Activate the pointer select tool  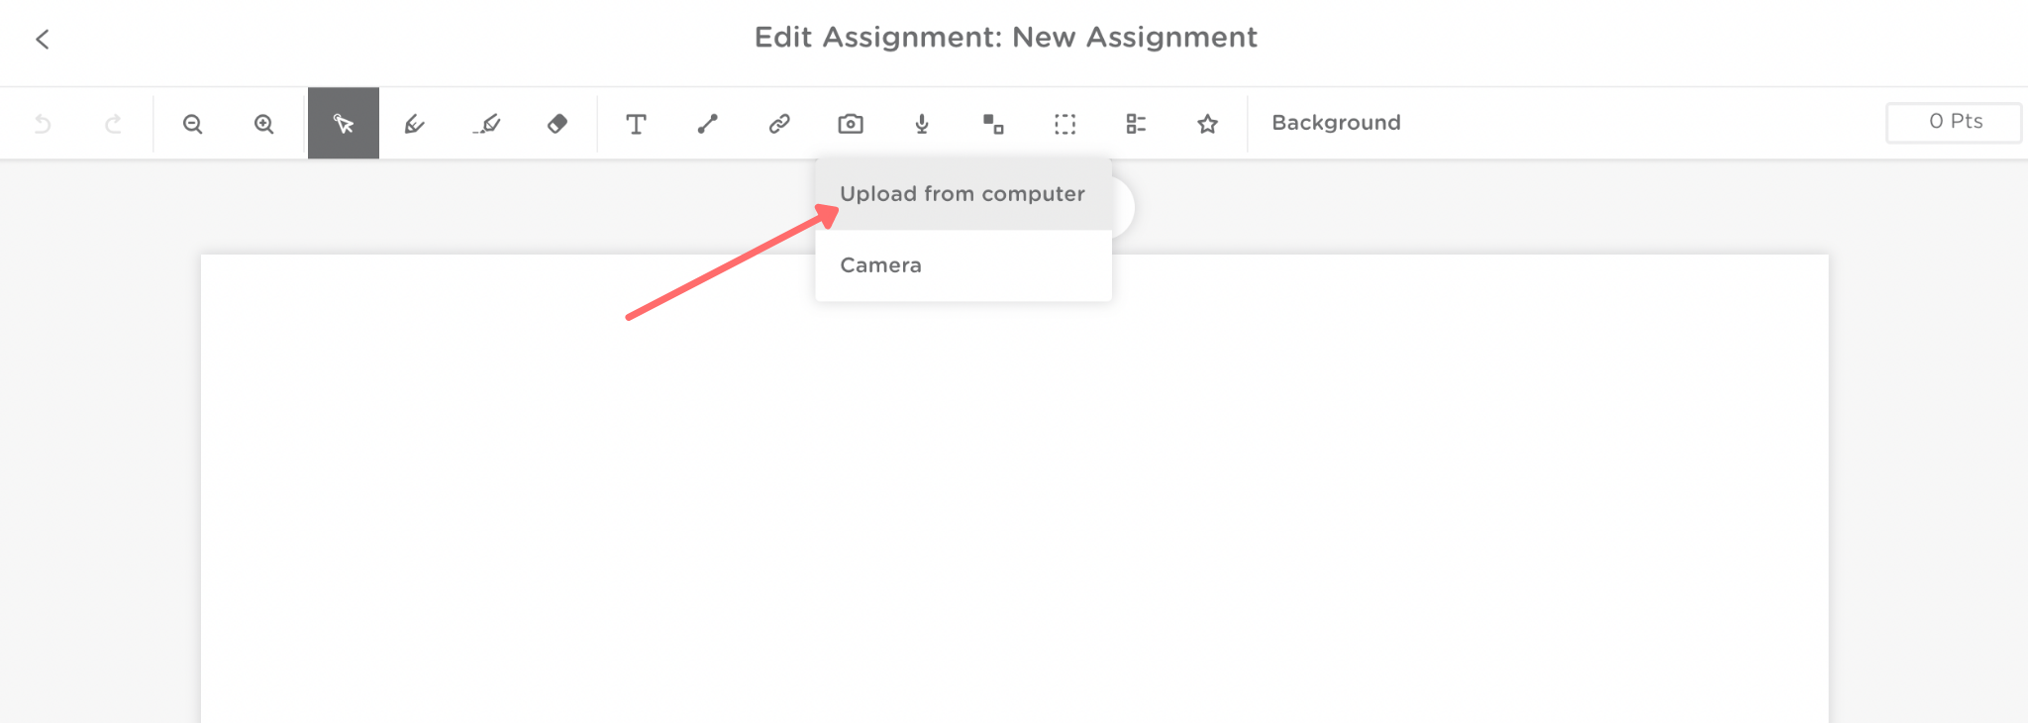coord(344,124)
